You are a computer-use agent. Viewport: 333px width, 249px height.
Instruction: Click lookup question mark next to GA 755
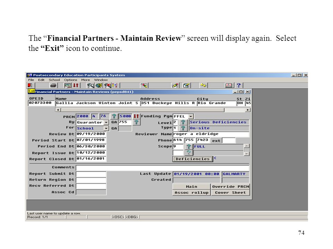(136, 122)
